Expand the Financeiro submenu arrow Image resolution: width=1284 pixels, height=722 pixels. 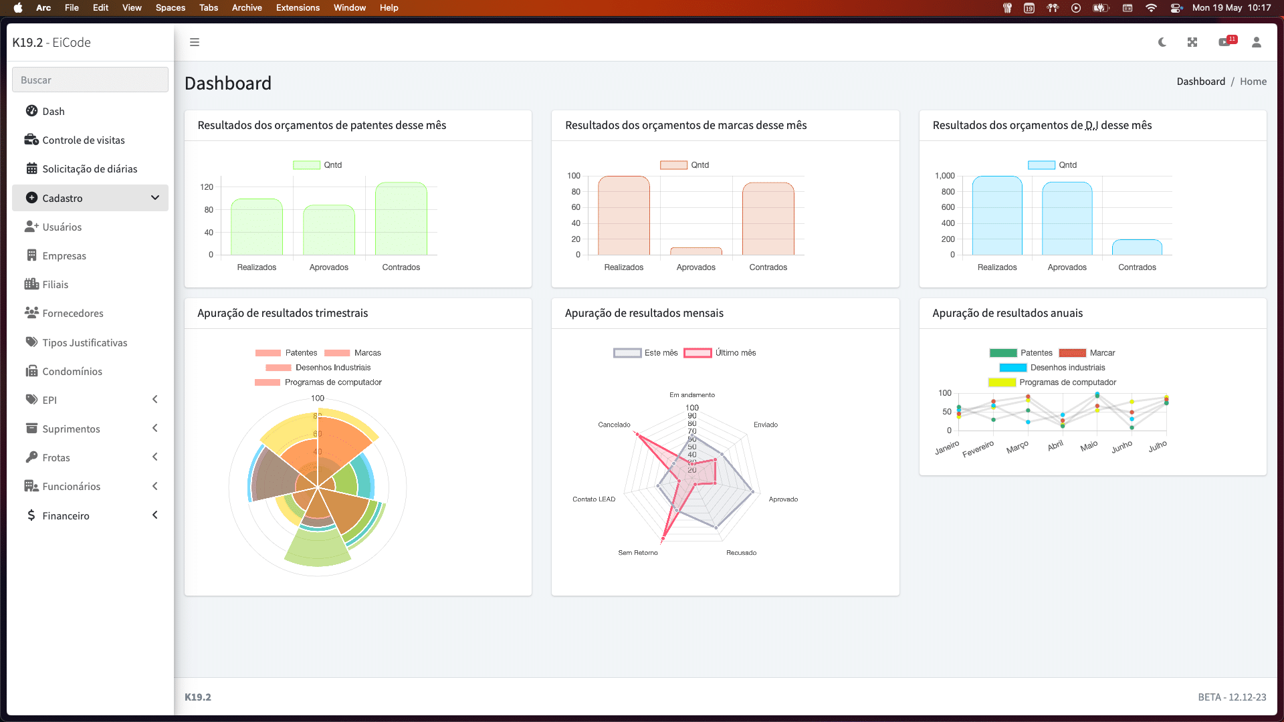pyautogui.click(x=155, y=515)
